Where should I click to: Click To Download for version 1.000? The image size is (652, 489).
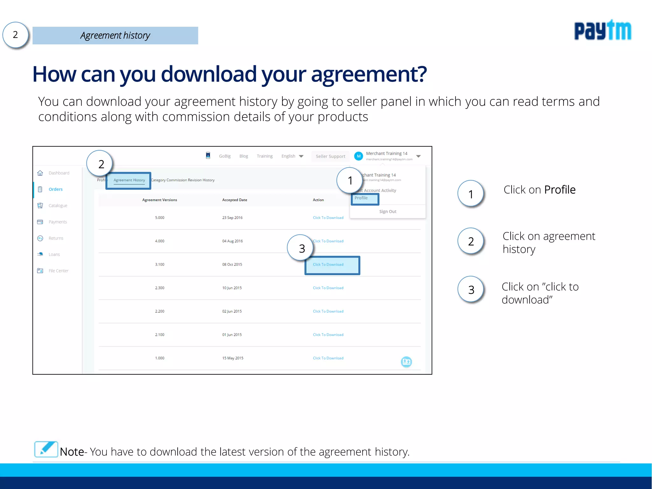coord(328,358)
